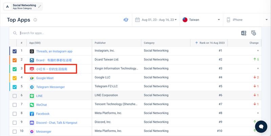Check the LINE row checkbox
This screenshot has width=271, height=136.
15,96
